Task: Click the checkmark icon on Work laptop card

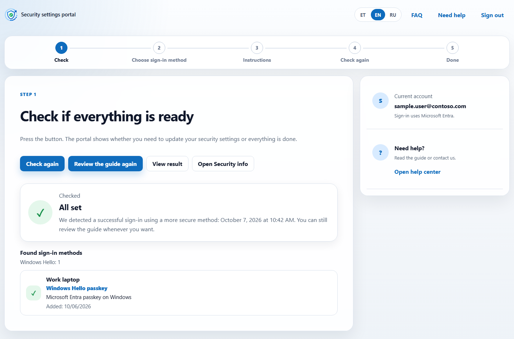Action: [34, 293]
